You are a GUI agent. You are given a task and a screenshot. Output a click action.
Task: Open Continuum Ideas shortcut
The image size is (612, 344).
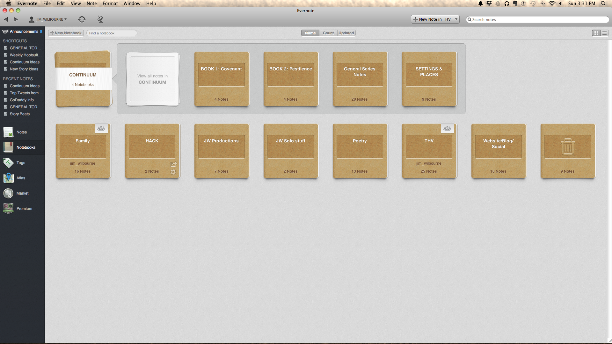click(x=22, y=62)
